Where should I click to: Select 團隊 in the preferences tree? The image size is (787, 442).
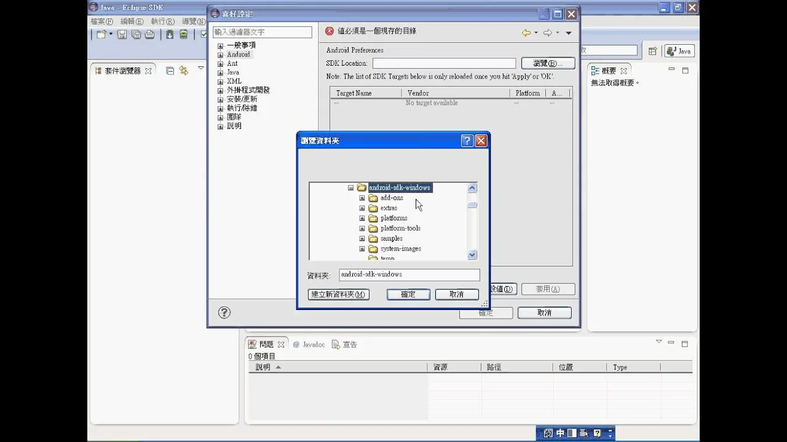coord(234,117)
